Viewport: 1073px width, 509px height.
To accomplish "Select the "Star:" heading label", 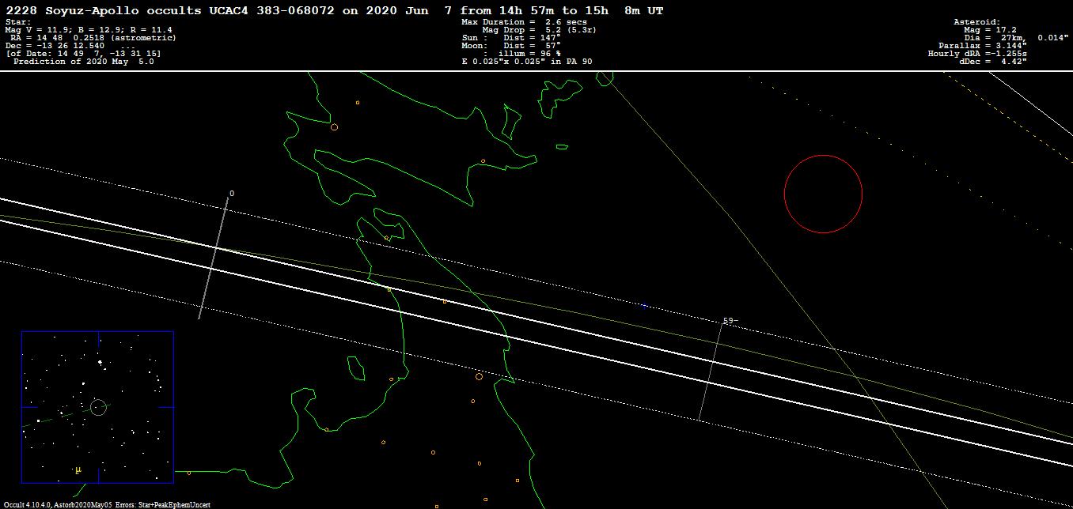I will (19, 22).
